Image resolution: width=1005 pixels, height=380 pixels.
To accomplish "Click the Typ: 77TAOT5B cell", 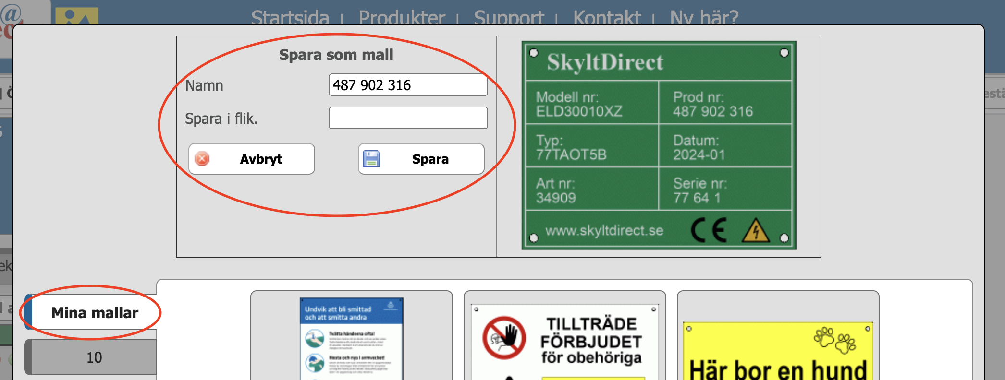I will (592, 146).
